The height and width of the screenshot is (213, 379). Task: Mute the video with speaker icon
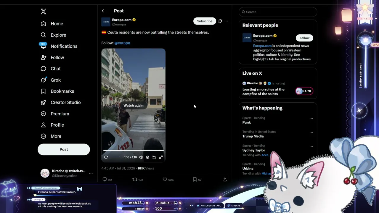141,157
